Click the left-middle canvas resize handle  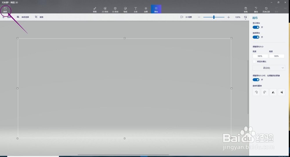pyautogui.click(x=18, y=88)
